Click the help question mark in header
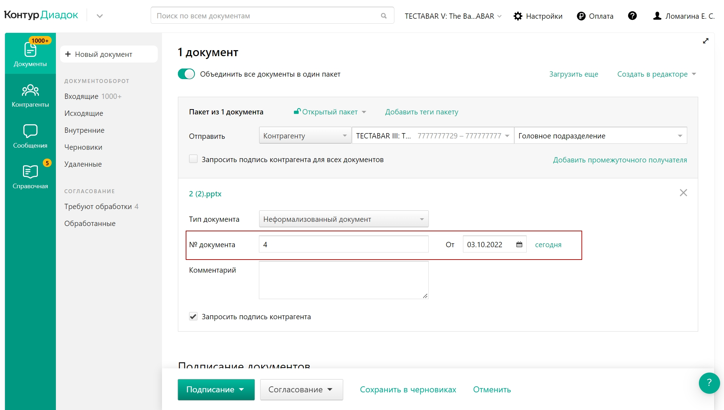Screen dimensions: 724x410 632,16
